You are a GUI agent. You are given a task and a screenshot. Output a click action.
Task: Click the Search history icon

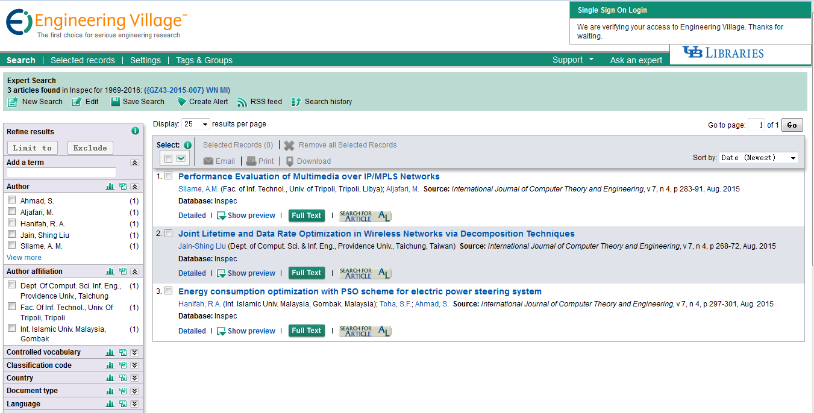[x=296, y=102]
